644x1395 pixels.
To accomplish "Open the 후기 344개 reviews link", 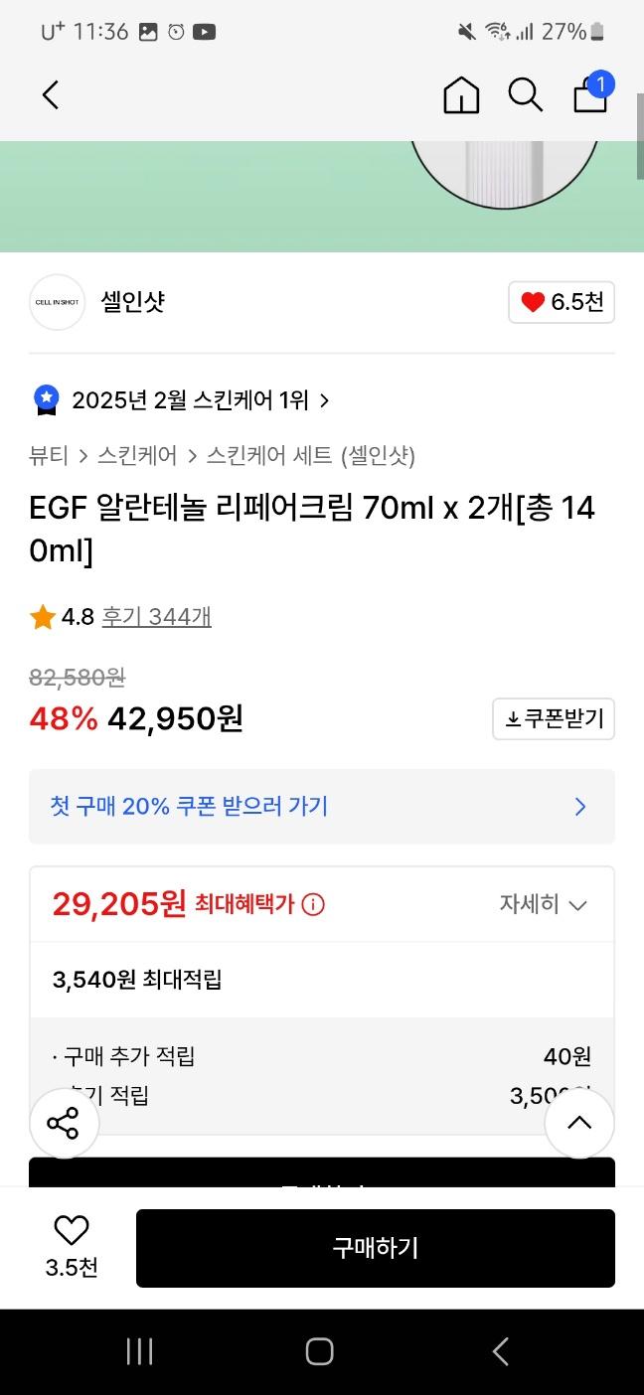I will (156, 617).
